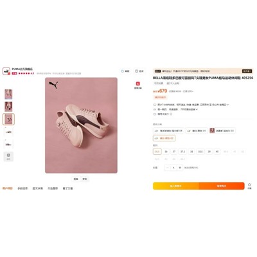
Task: Click the customer service icon above product image
Action: coord(122,71)
